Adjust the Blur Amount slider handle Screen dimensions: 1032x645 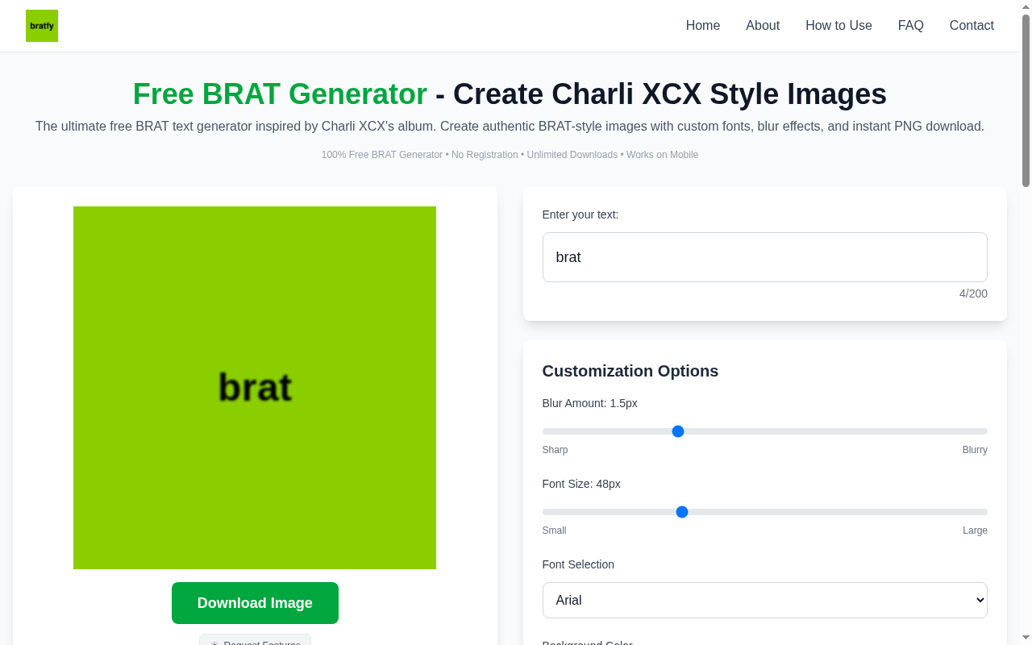[x=678, y=431]
